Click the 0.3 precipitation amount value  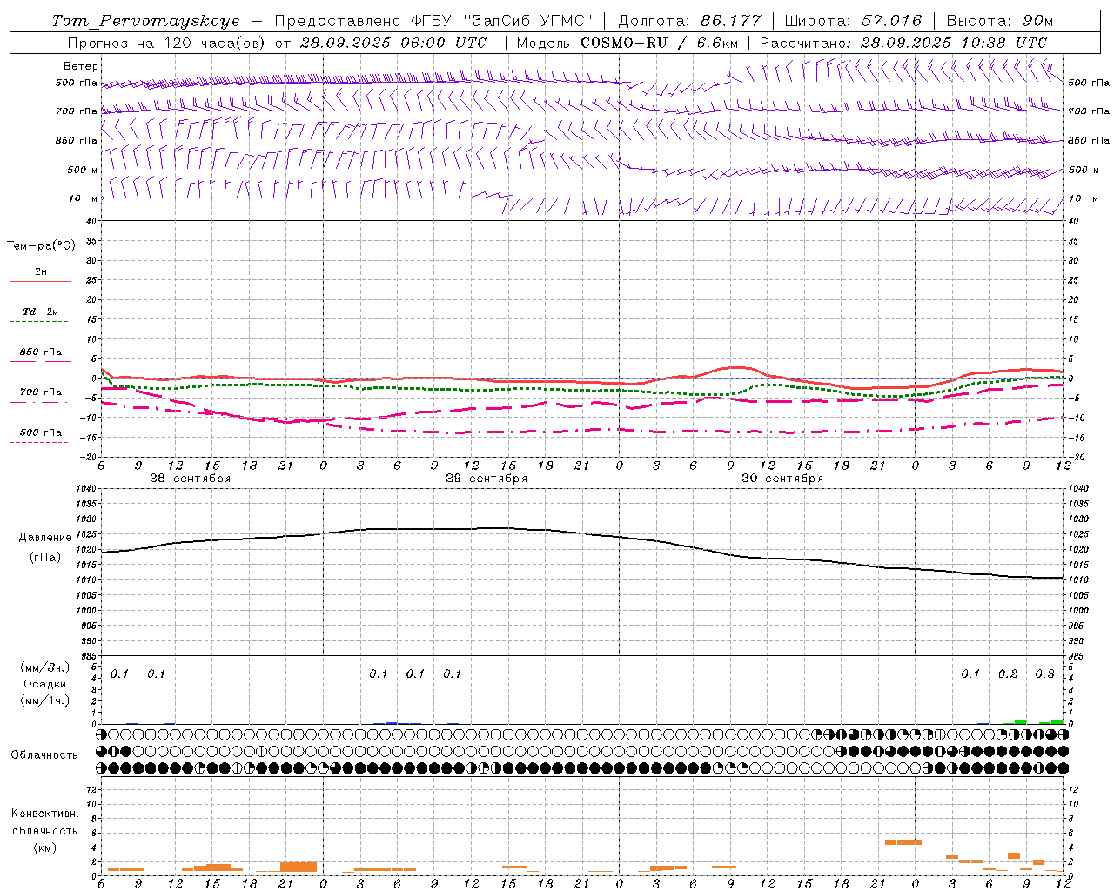click(1044, 673)
